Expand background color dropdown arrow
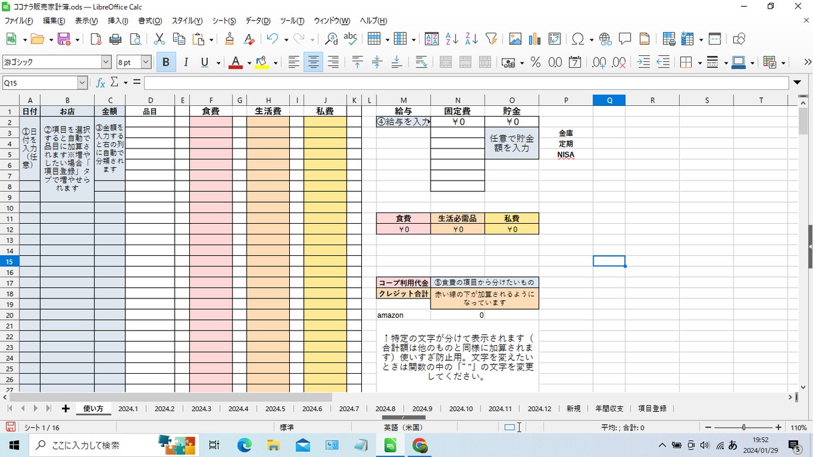This screenshot has height=457, width=813. click(275, 63)
